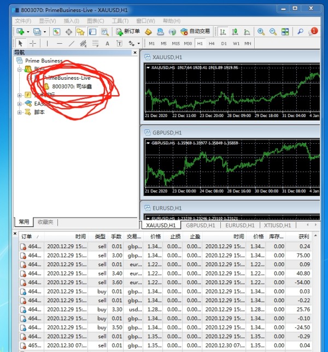Sort the table by 获利 column header
Screen dimensions: 328x352
[x=303, y=236]
